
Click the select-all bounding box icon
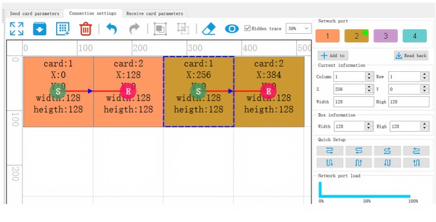160,29
